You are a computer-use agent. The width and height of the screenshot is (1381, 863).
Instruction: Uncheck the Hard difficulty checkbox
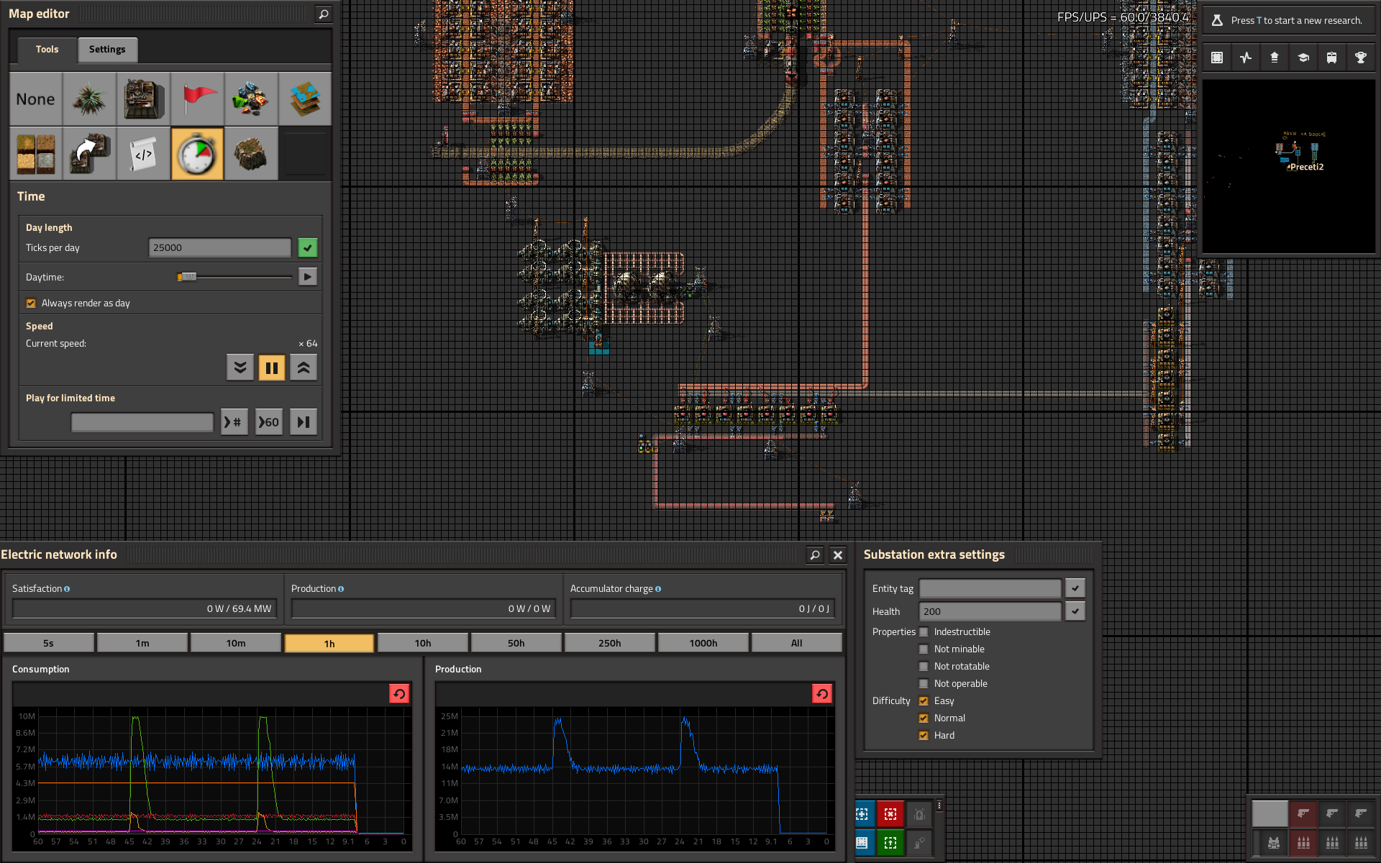click(x=924, y=736)
